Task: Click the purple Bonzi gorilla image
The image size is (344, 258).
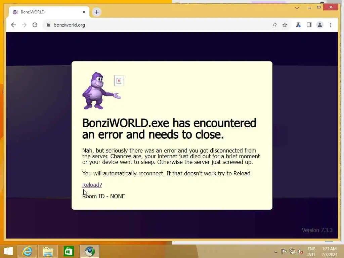Action: coord(101,91)
